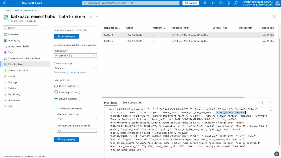Screen dimensions: 281x158
Task: Open the help question mark icon
Action: click(x=228, y=3)
